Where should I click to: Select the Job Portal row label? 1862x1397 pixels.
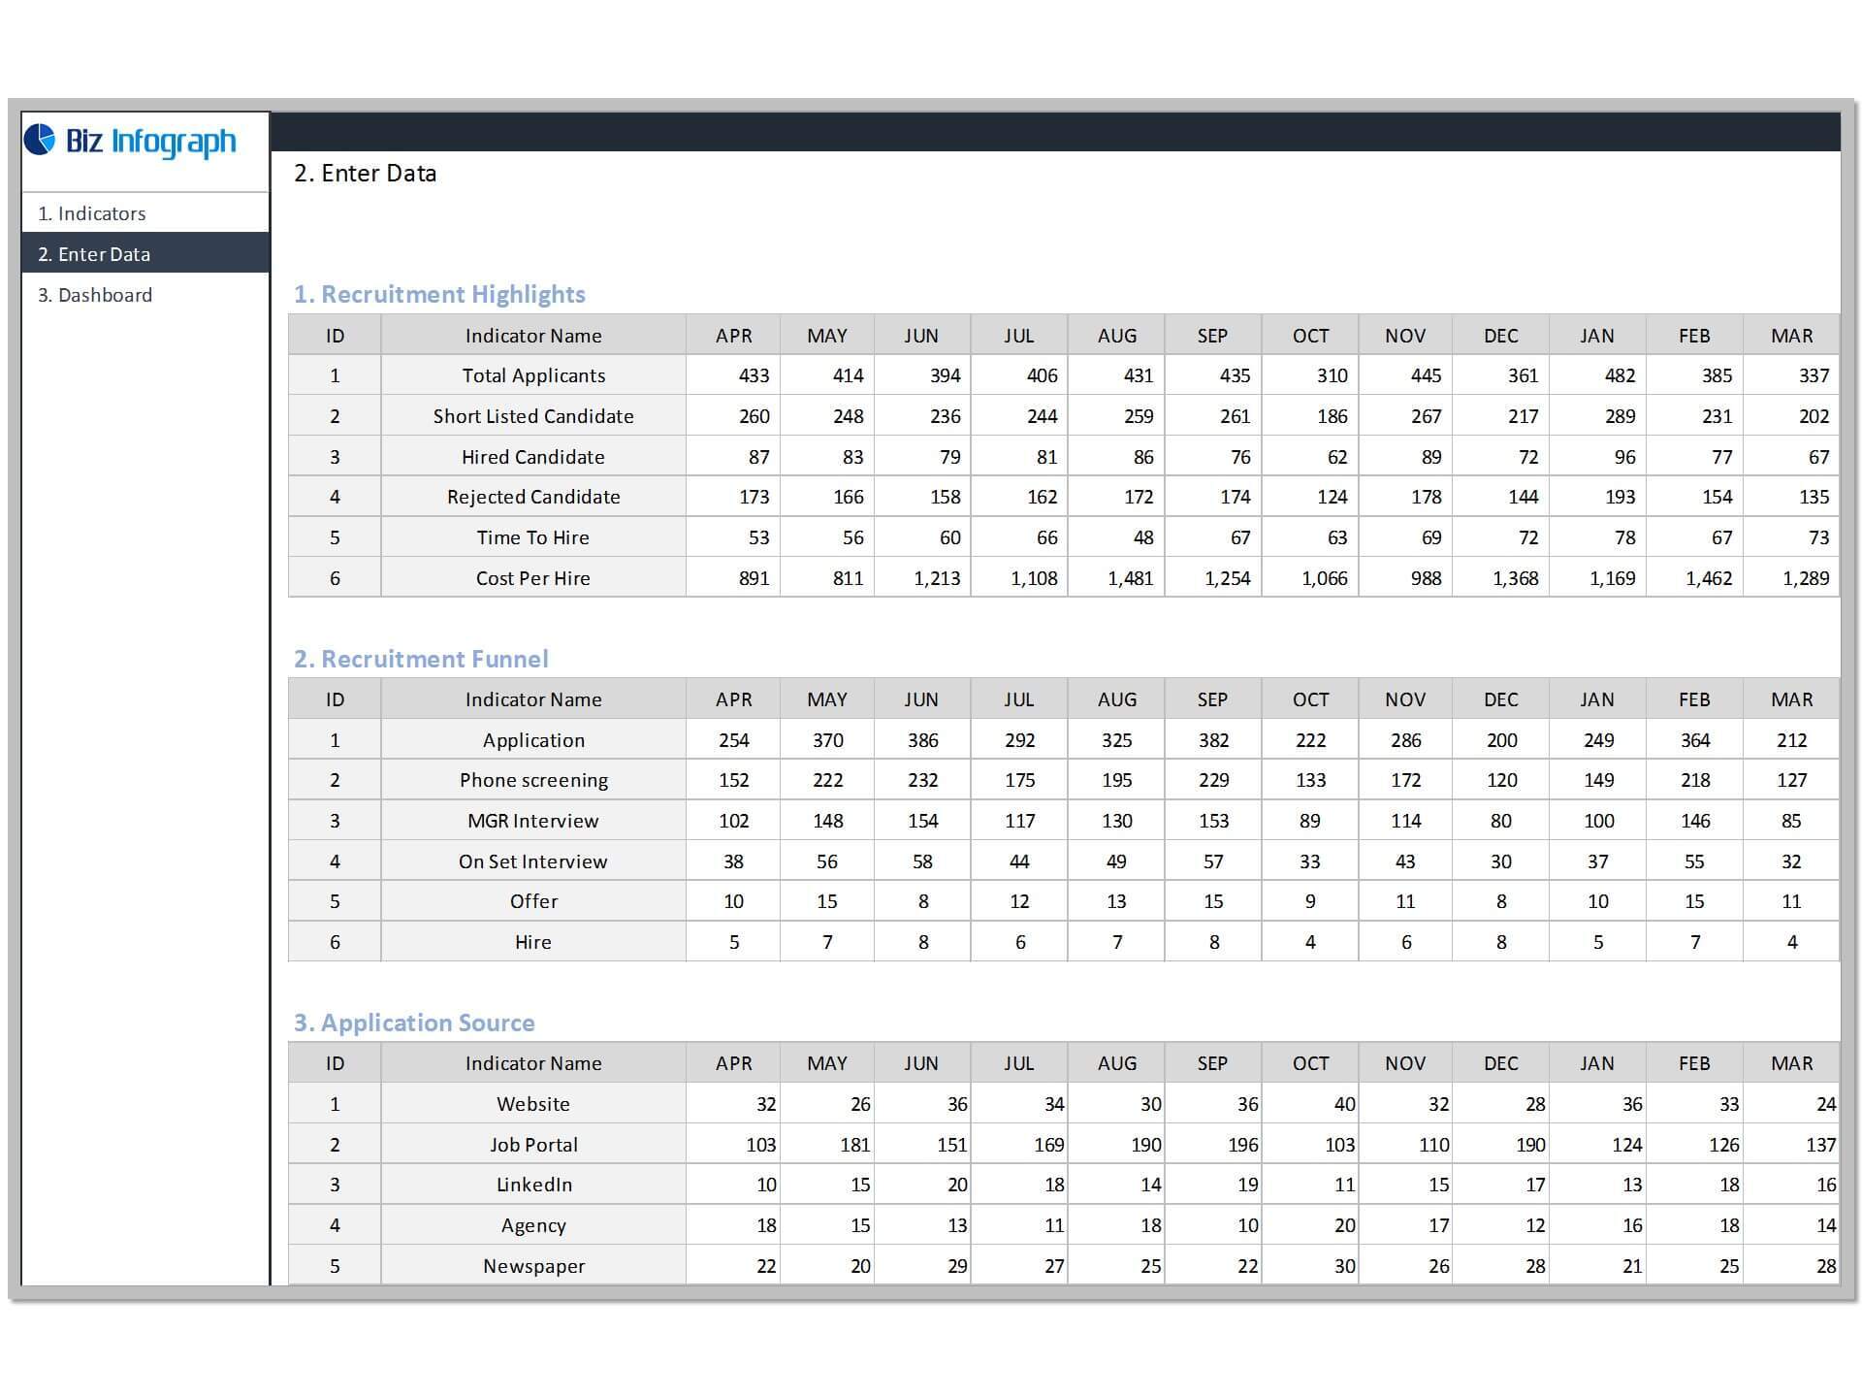(533, 1145)
